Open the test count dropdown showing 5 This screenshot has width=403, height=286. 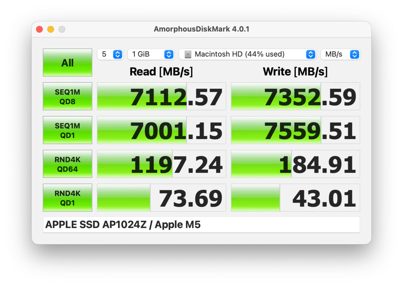(110, 54)
